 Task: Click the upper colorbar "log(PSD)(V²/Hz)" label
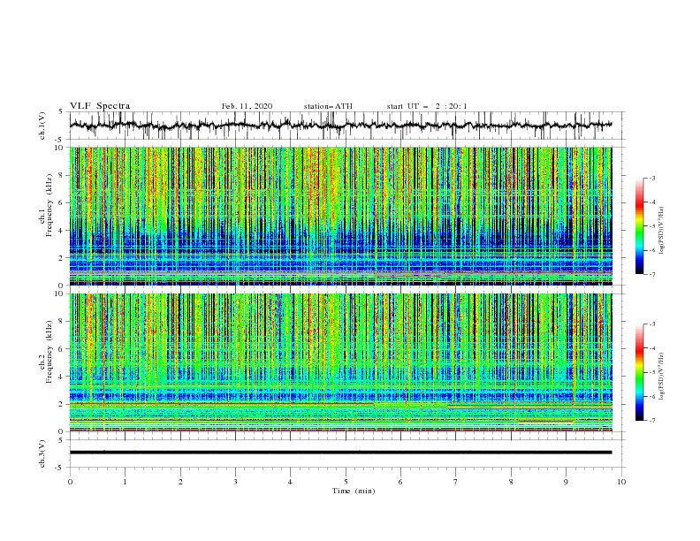tap(662, 231)
